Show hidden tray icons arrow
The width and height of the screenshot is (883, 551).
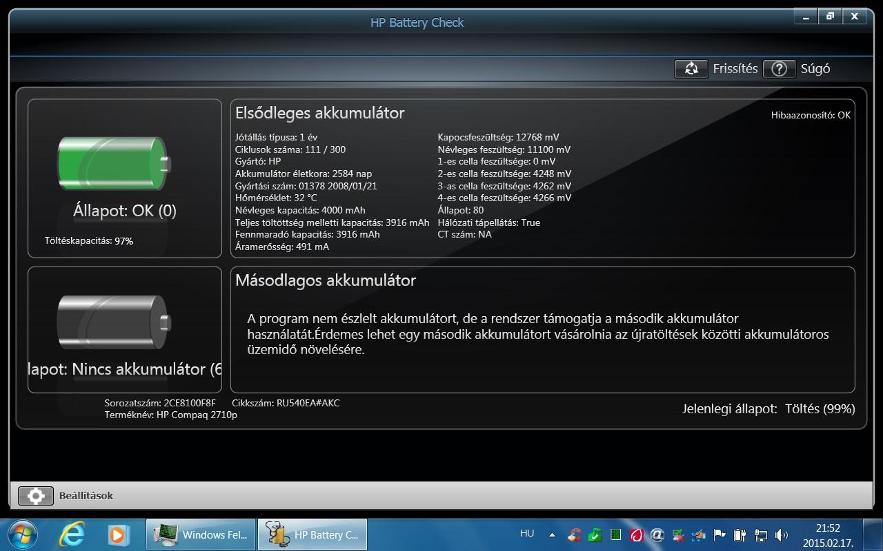[552, 534]
